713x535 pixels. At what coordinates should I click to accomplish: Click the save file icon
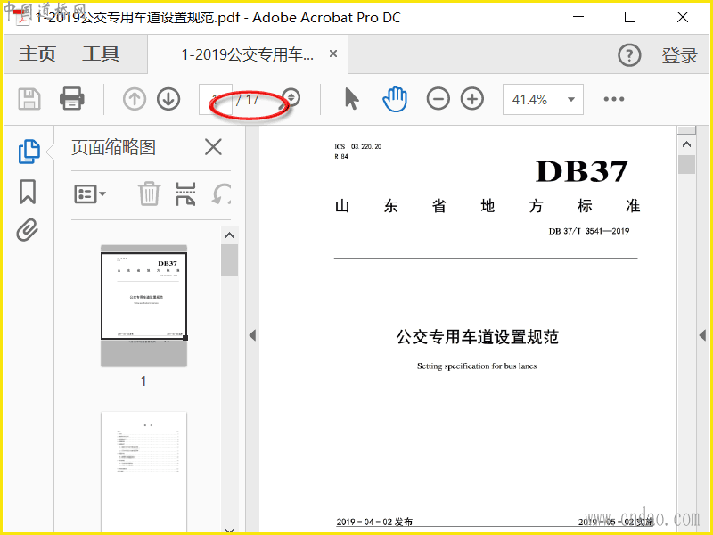(x=29, y=99)
